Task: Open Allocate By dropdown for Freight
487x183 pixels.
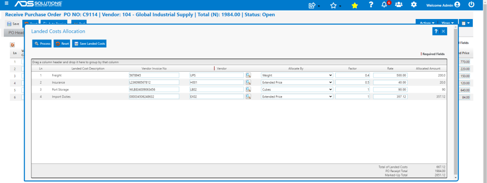Action: 297,75
